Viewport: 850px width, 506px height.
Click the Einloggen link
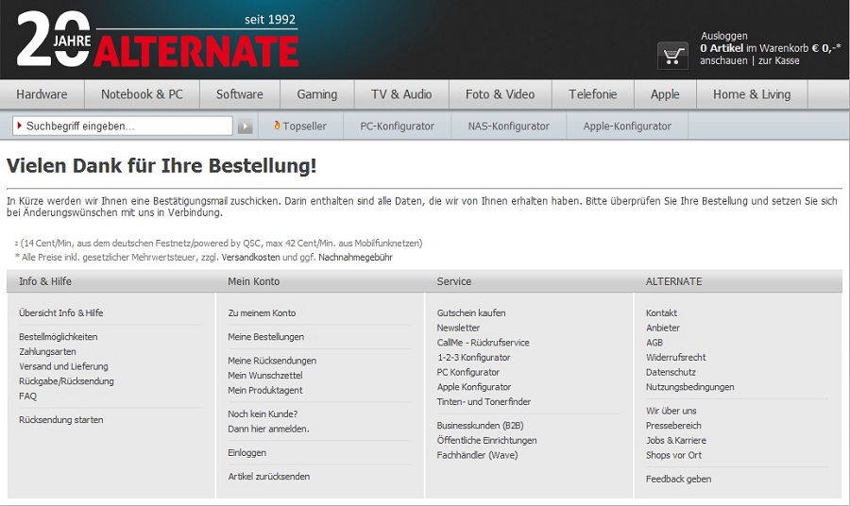click(246, 453)
